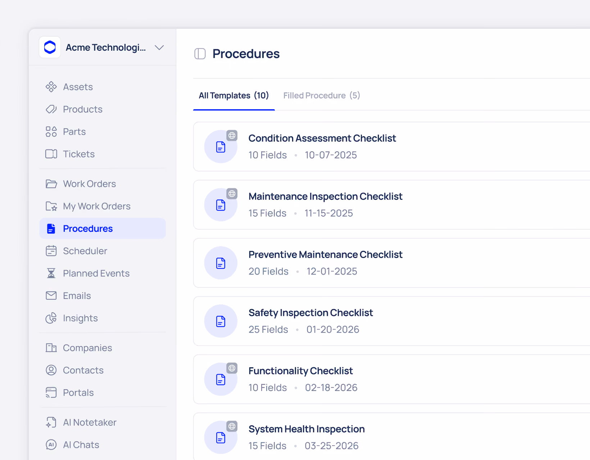This screenshot has width=590, height=460.
Task: Open Condition Assessment Checklist template
Action: point(391,147)
